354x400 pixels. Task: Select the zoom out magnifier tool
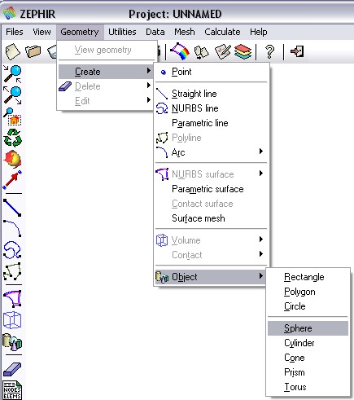[12, 95]
